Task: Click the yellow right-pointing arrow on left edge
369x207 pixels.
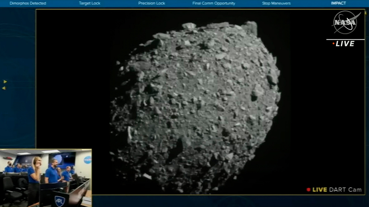Action: [x=5, y=82]
